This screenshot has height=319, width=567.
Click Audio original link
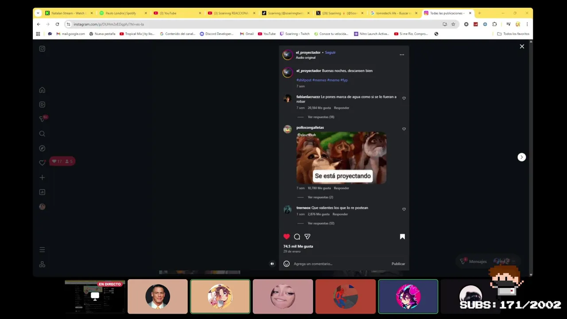[306, 58]
